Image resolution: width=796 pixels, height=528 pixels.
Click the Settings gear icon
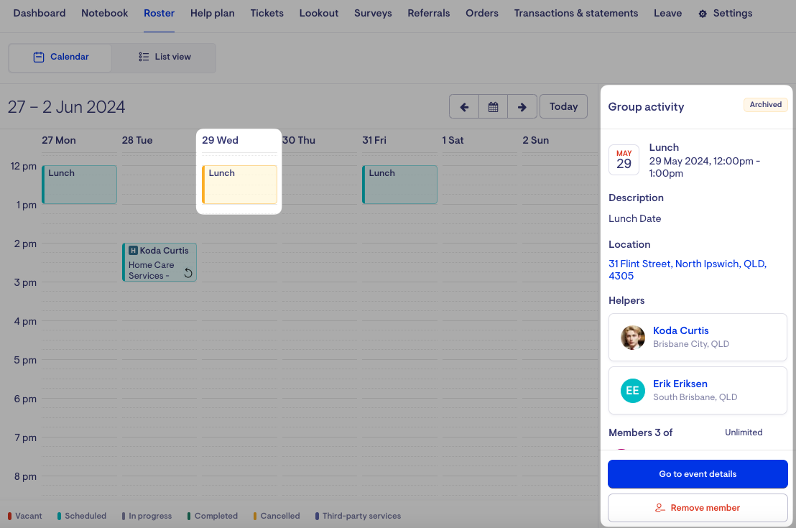(703, 14)
